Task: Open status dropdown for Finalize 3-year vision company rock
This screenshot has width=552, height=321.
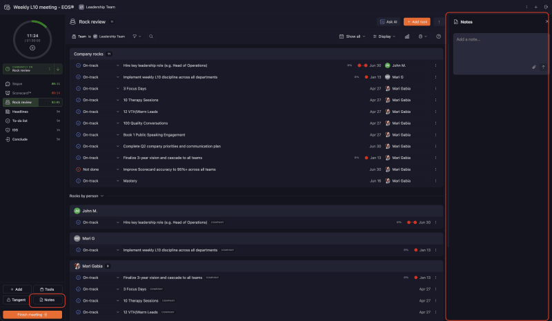Action: coord(117,158)
